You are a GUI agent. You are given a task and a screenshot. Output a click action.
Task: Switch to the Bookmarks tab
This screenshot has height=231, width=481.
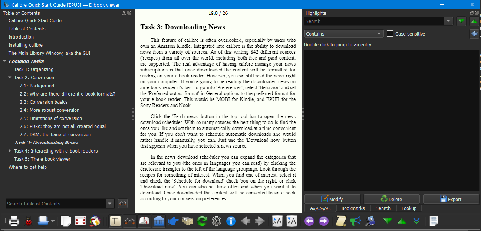(x=353, y=208)
